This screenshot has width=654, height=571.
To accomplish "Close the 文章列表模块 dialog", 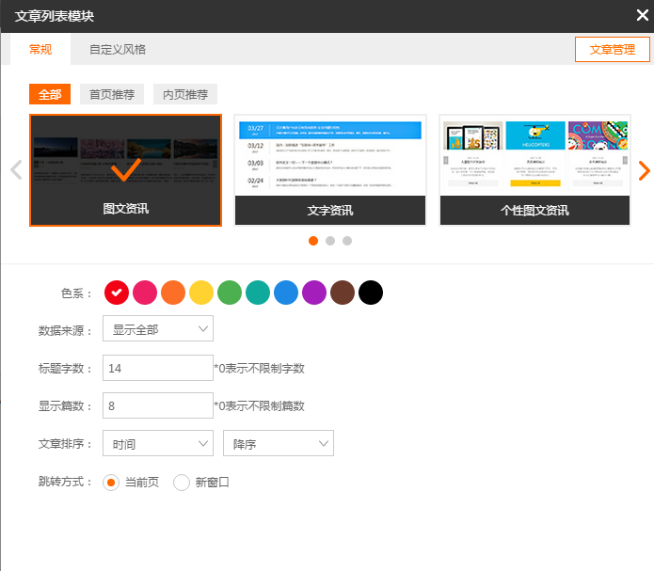I will click(x=641, y=15).
